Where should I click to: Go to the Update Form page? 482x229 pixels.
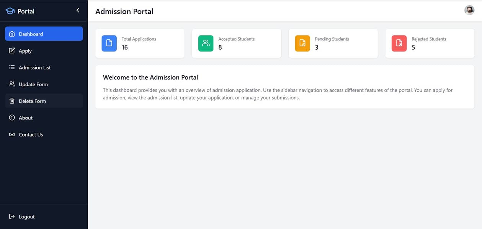pos(33,84)
